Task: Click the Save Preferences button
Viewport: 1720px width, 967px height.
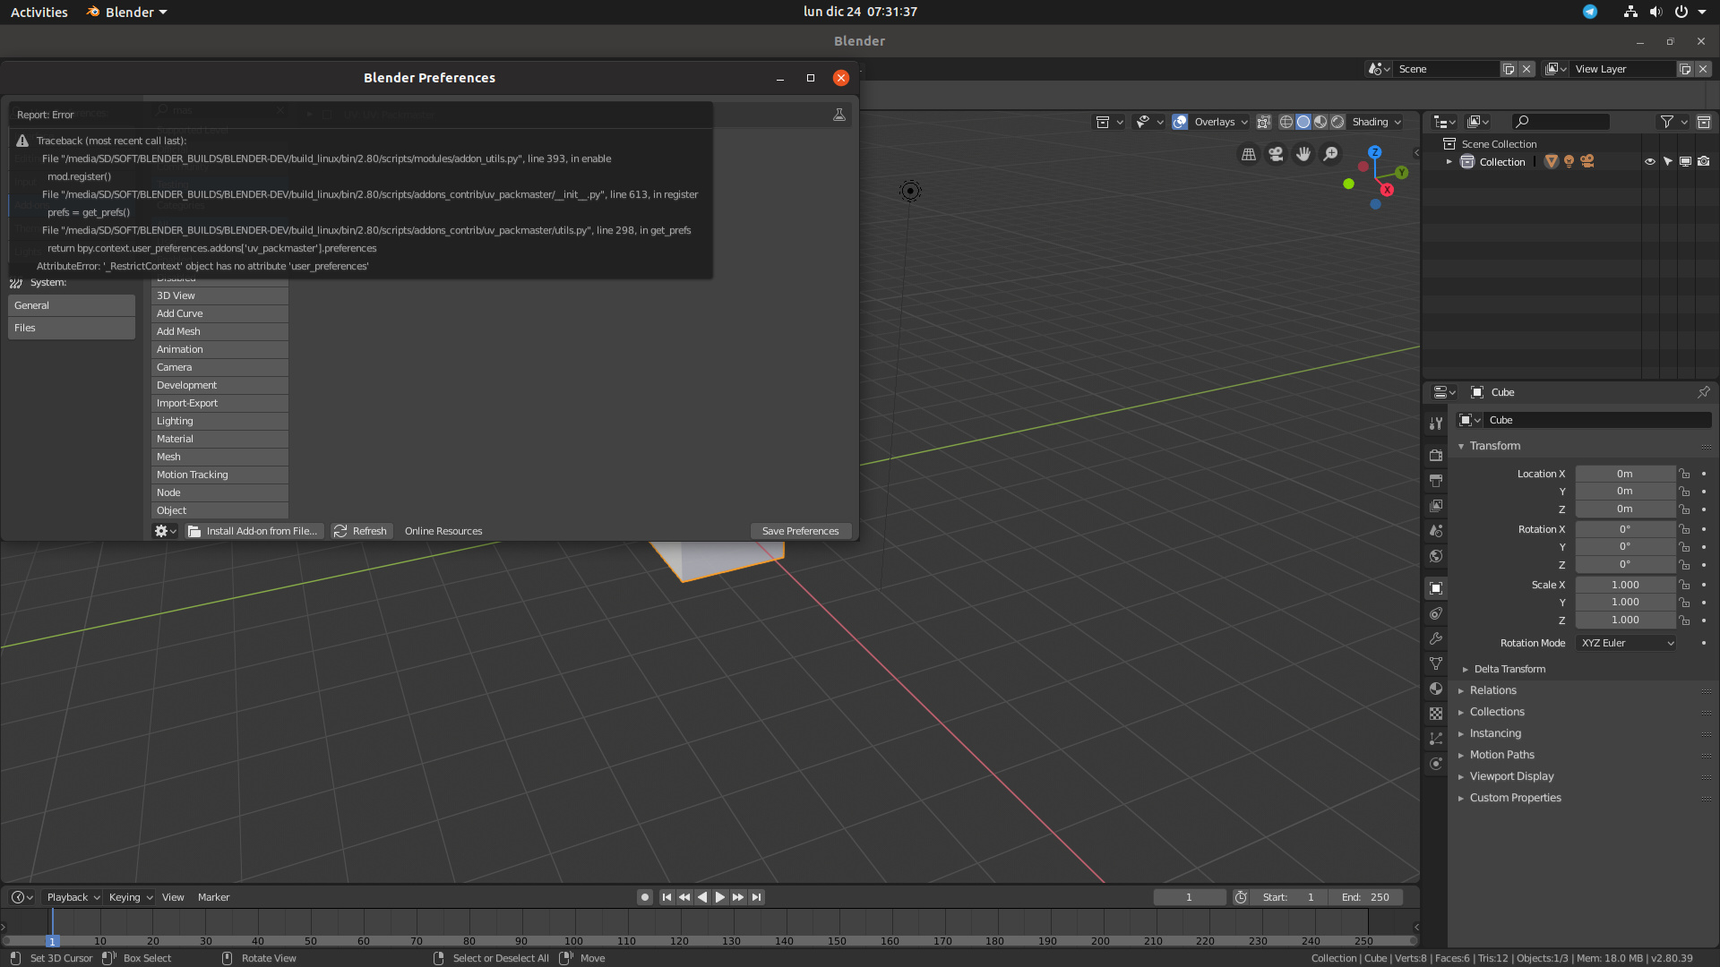Action: coord(800,531)
